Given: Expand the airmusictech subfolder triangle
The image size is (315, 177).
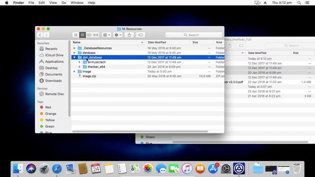Looking at the screenshot, I should (x=80, y=62).
